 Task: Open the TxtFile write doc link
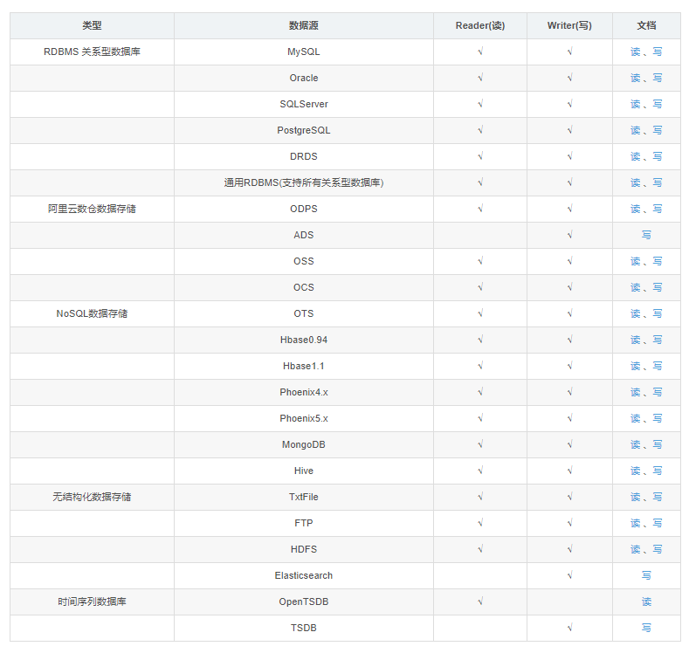tap(658, 497)
